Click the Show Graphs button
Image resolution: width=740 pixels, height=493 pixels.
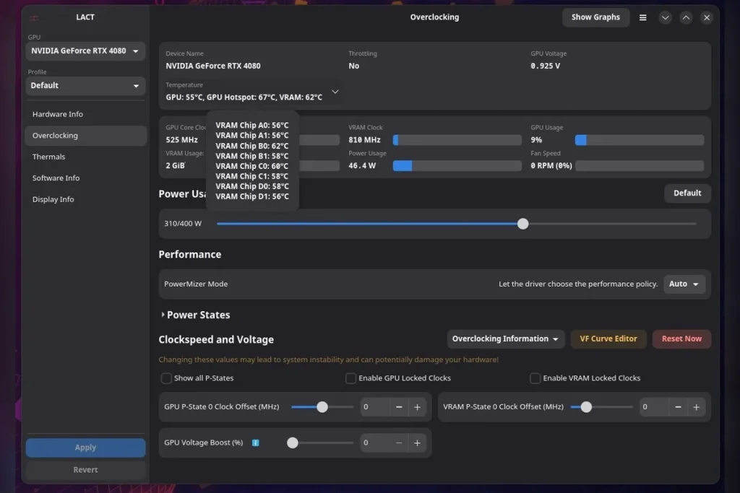595,17
